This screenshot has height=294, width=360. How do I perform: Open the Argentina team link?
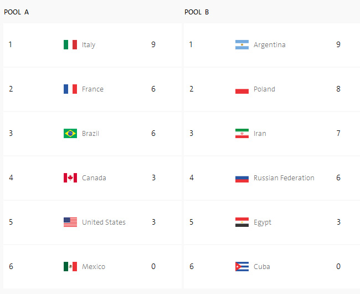coord(270,44)
